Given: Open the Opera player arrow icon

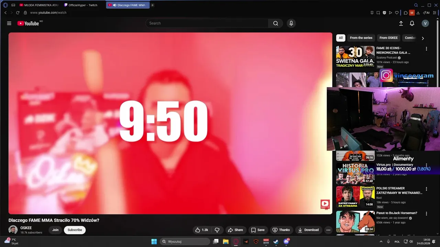Looking at the screenshot, I should 390,13.
